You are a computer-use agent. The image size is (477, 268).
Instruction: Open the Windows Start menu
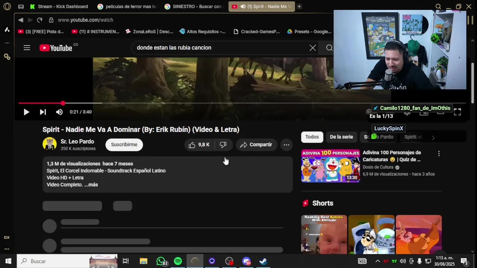pyautogui.click(x=8, y=261)
